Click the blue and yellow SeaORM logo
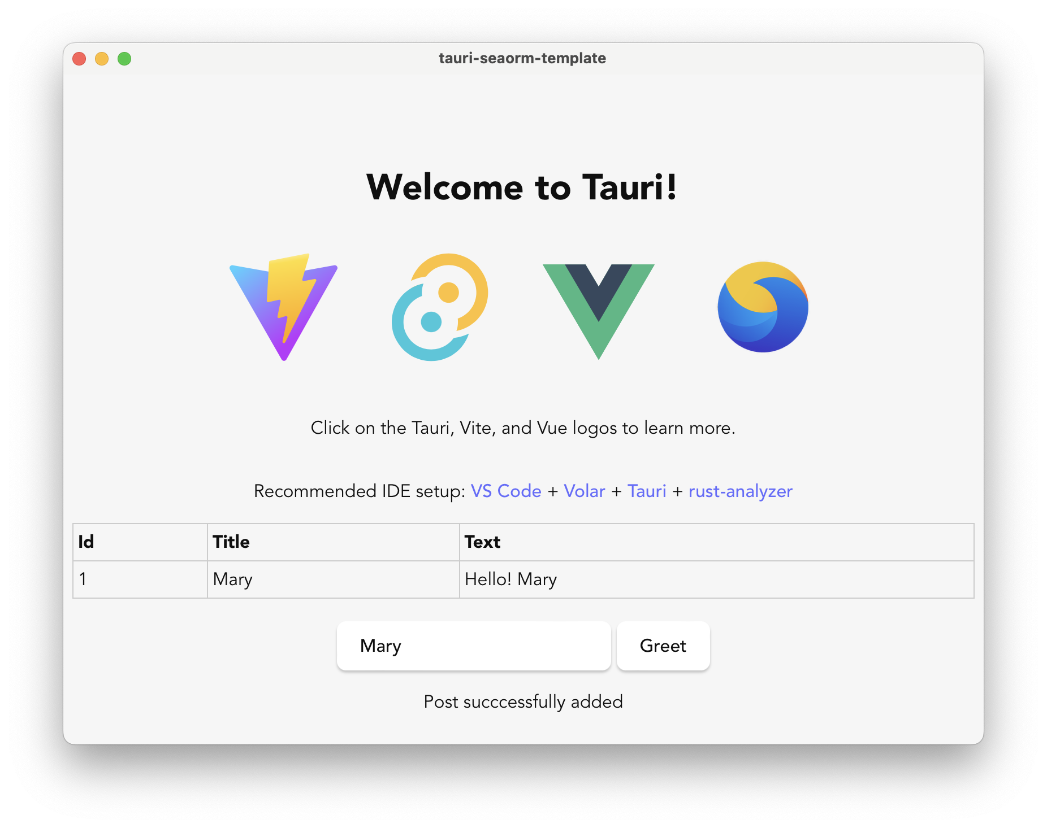The width and height of the screenshot is (1047, 828). click(763, 307)
